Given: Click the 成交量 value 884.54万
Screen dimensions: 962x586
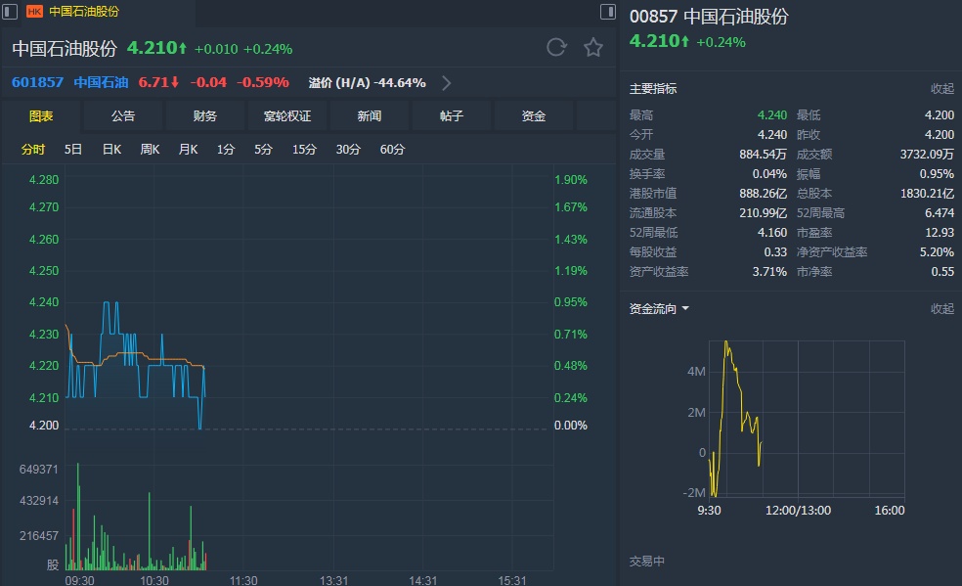Looking at the screenshot, I should pos(763,155).
